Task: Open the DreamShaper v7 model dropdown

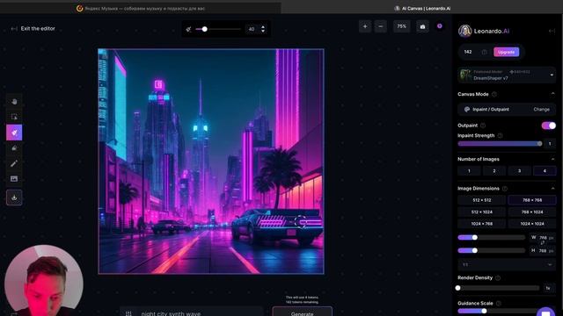Action: [x=507, y=75]
